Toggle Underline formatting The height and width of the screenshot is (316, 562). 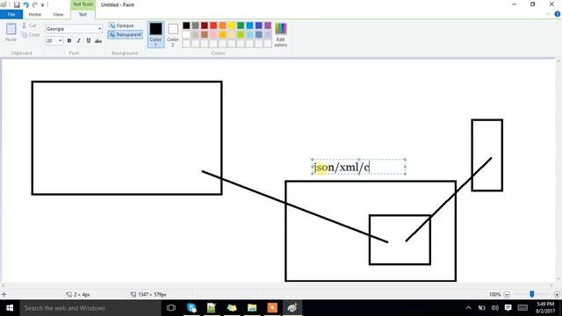(x=89, y=40)
